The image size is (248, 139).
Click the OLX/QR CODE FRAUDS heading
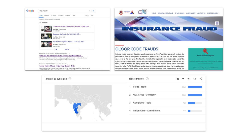(137, 49)
